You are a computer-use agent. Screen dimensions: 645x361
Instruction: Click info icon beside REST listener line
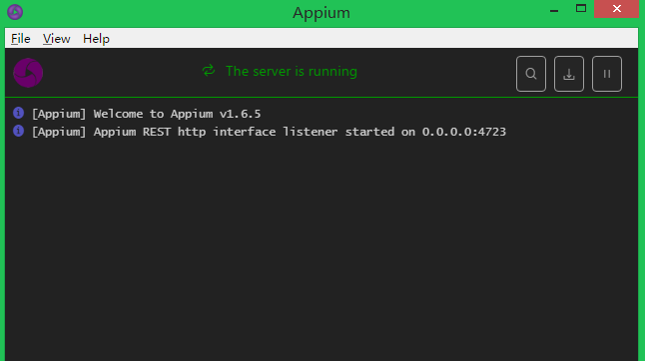tap(18, 131)
